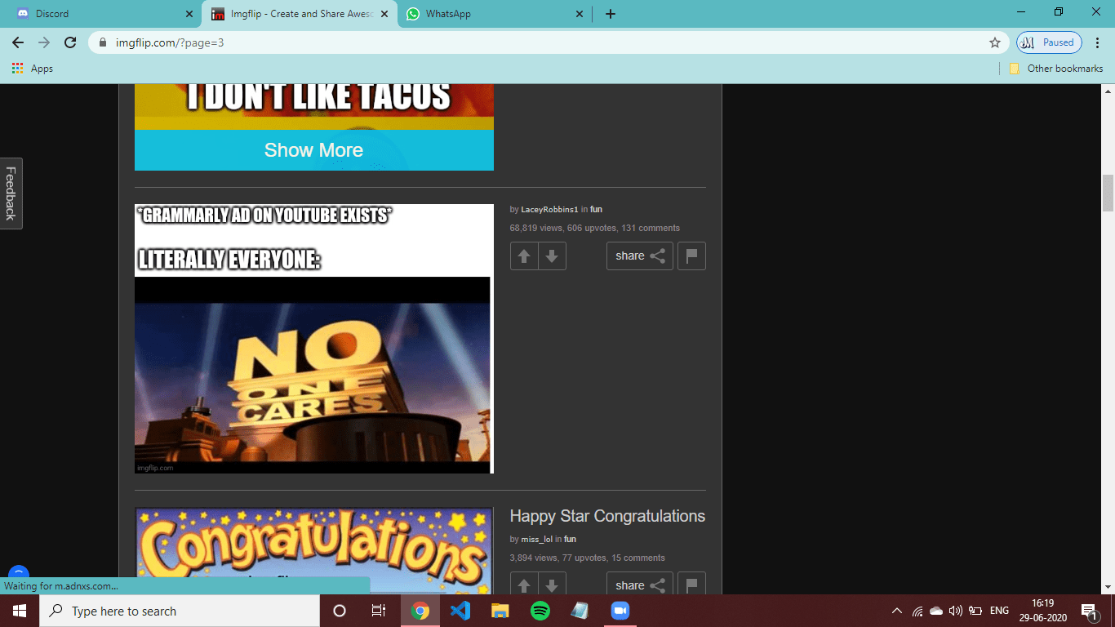Open the Paused profile button
This screenshot has width=1115, height=627.
[1049, 42]
